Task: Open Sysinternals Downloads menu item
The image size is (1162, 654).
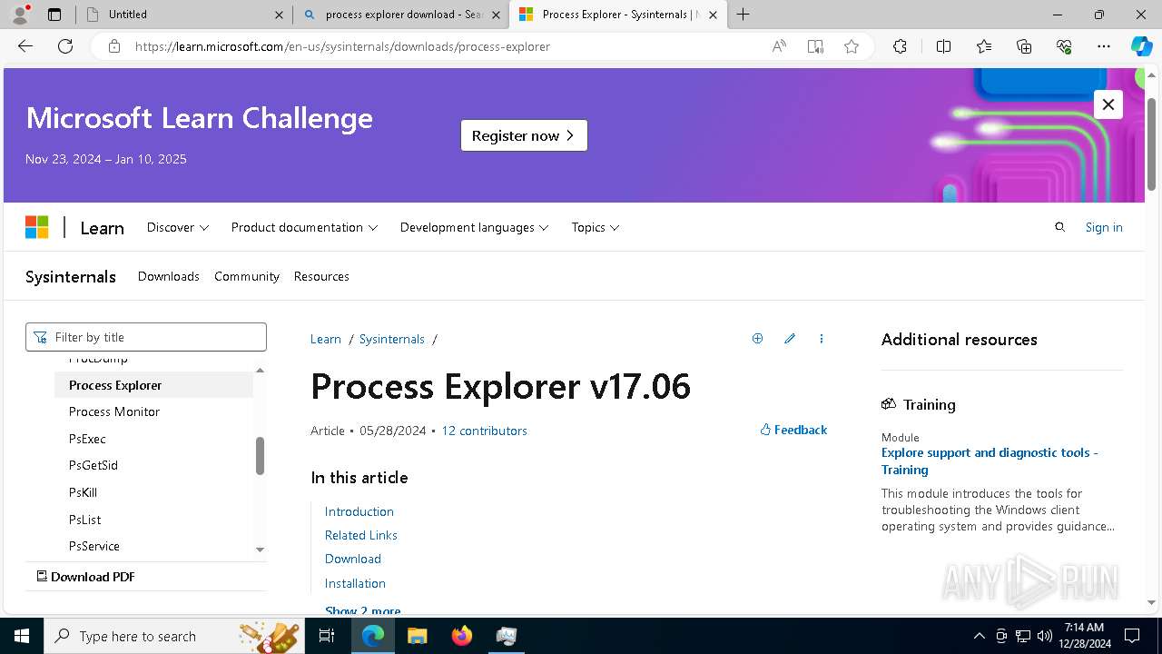Action: tap(169, 276)
